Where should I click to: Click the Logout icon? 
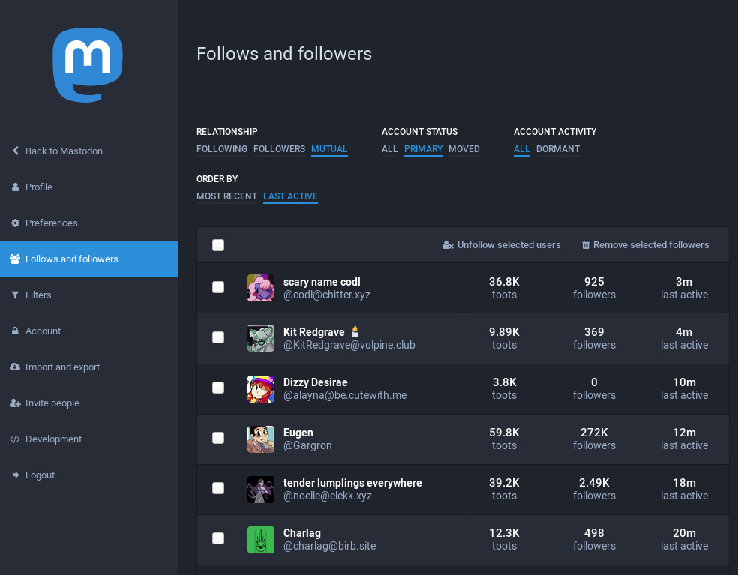(15, 475)
